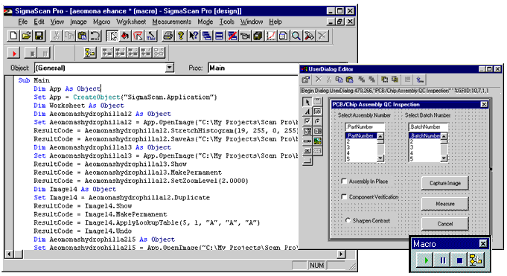Toggle the Component Verification checkbox
The width and height of the screenshot is (507, 276).
click(x=344, y=196)
